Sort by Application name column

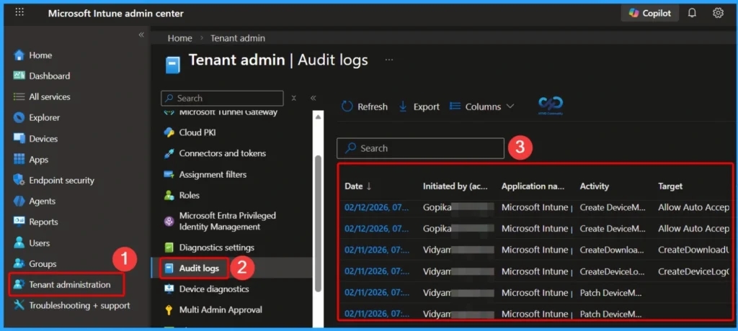tap(533, 186)
